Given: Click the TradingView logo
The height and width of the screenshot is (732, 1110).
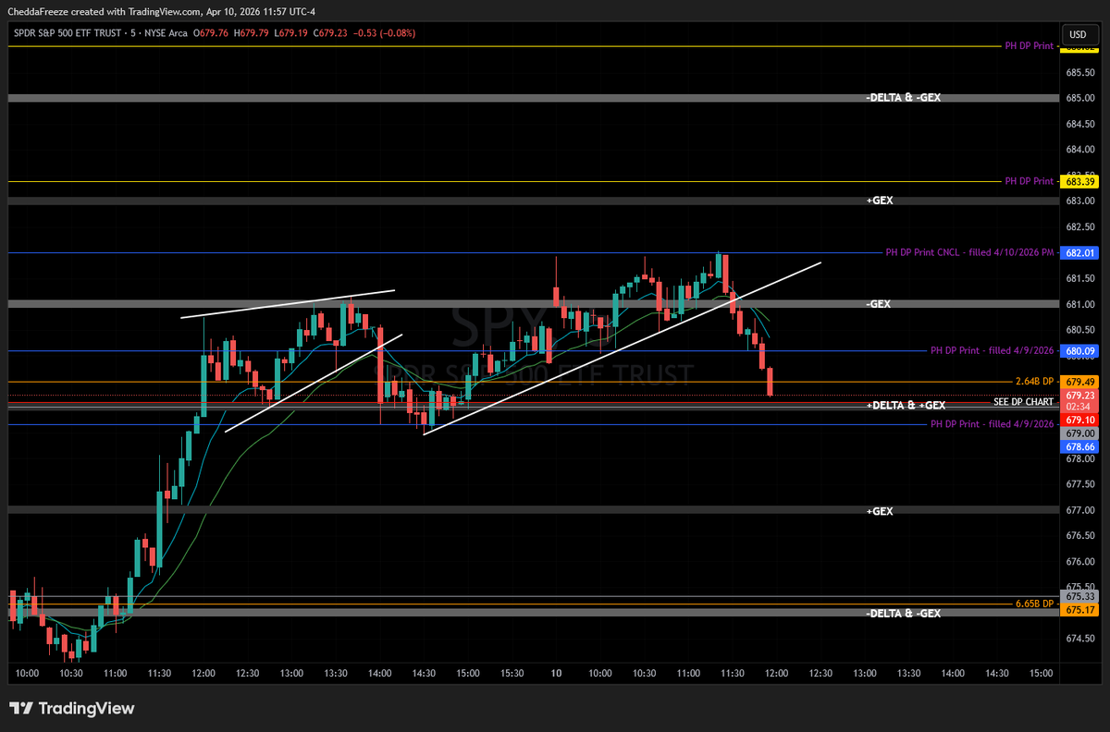Looking at the screenshot, I should [72, 708].
